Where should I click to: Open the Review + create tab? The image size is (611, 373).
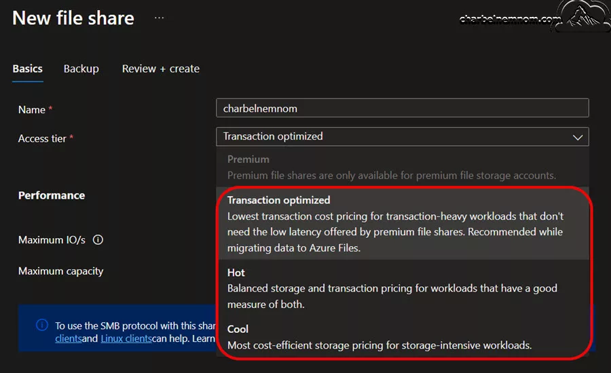click(160, 69)
